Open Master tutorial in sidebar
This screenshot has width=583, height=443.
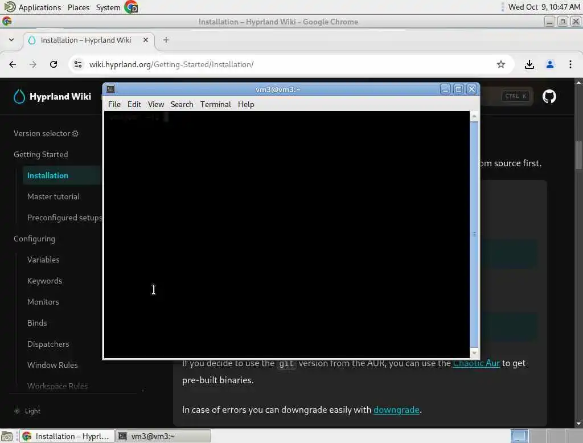coord(53,197)
